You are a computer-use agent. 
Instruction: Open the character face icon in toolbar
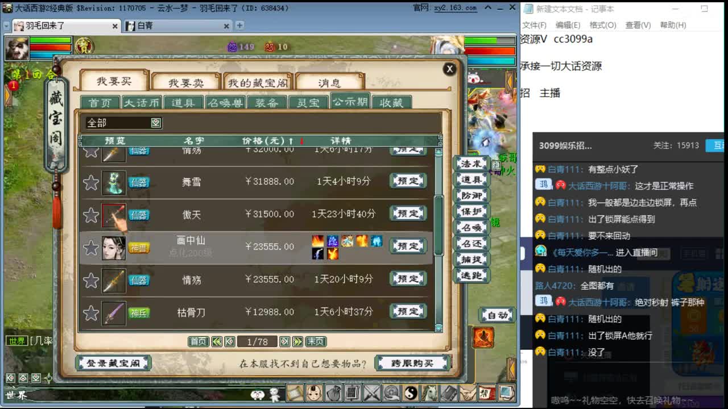[314, 393]
